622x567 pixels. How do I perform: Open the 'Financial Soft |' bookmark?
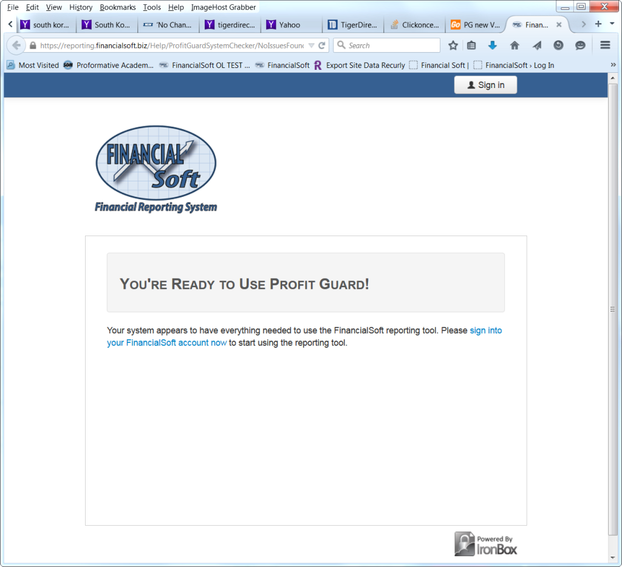pyautogui.click(x=439, y=65)
